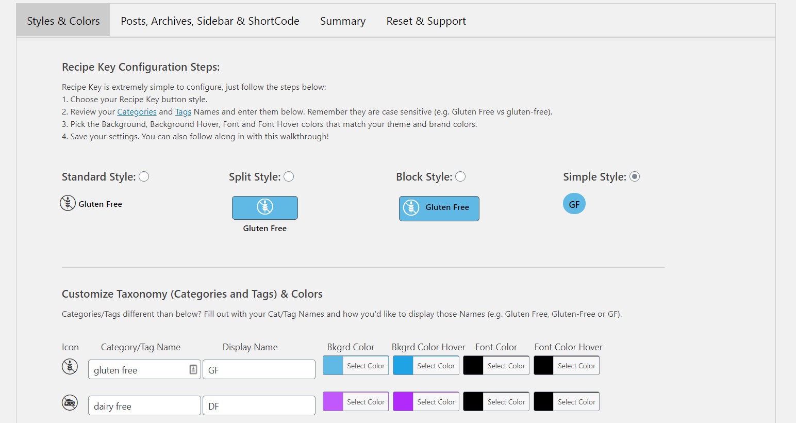
Task: Click the Customize Taxonomy & Colors heading
Action: point(192,294)
